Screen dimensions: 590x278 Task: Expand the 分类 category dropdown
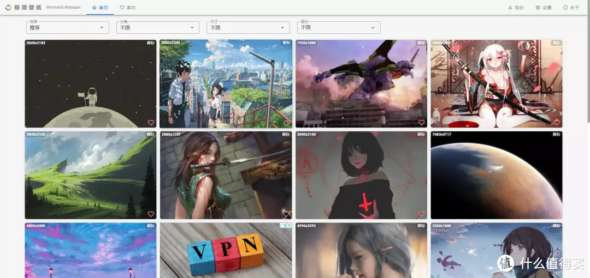coord(158,27)
